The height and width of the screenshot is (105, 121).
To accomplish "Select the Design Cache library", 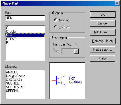I will point(25,76).
